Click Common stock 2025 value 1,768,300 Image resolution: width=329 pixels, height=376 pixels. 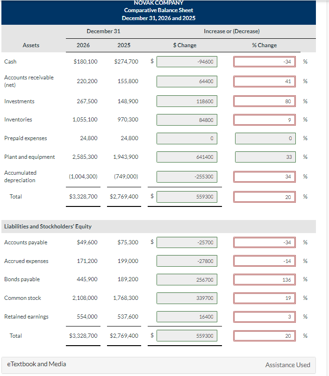click(126, 298)
